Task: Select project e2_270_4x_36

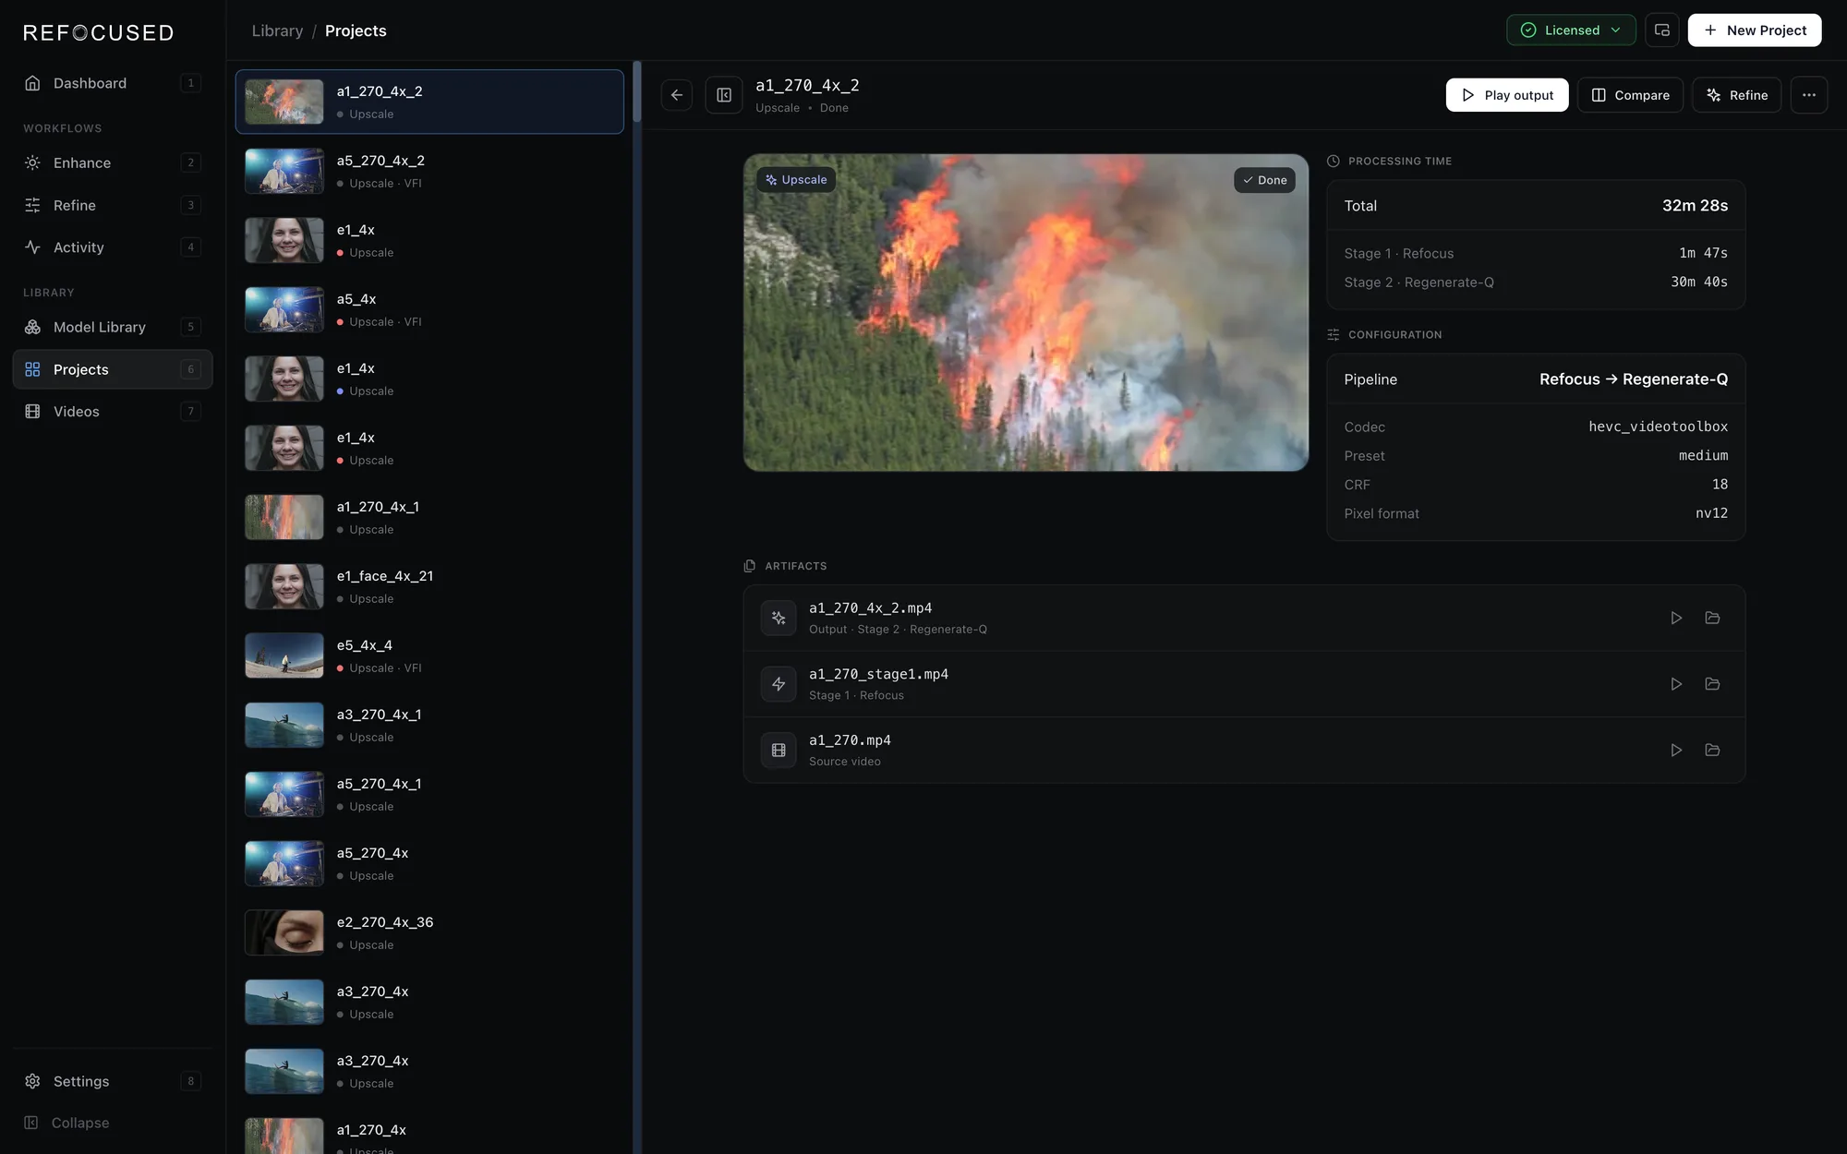Action: [429, 932]
